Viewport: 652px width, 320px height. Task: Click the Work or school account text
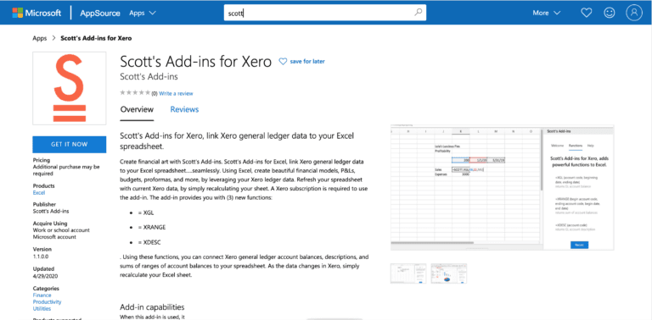[61, 230]
